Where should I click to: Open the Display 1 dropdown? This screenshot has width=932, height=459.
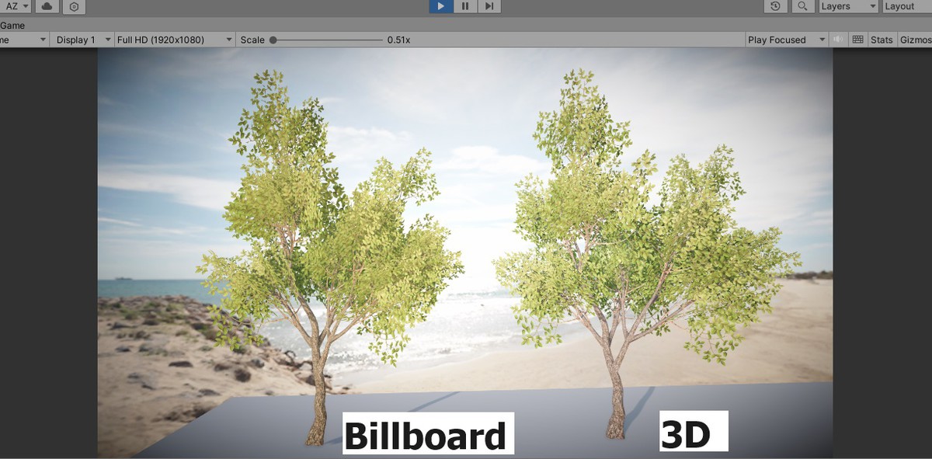tap(82, 40)
